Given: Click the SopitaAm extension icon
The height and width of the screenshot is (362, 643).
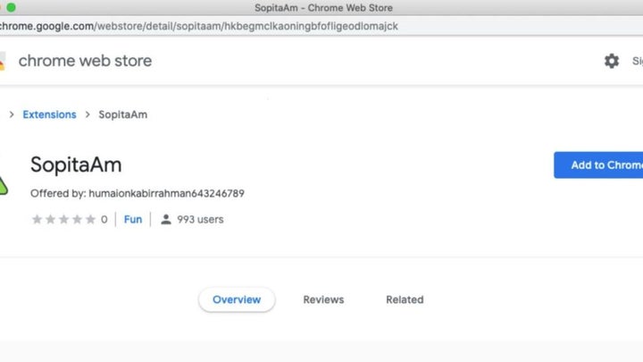Looking at the screenshot, I should 4,182.
